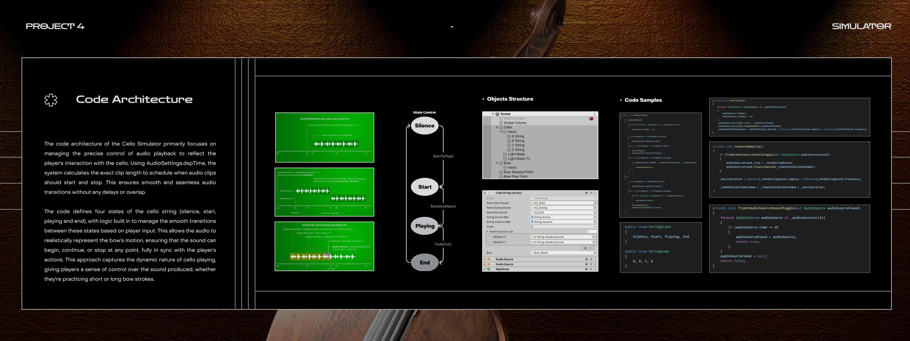
Task: Collapse the Cello object tree arrow
Action: 497,127
